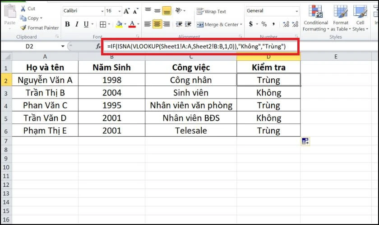379x225 pixels.
Task: Apply cell borders icon
Action: 103,24
